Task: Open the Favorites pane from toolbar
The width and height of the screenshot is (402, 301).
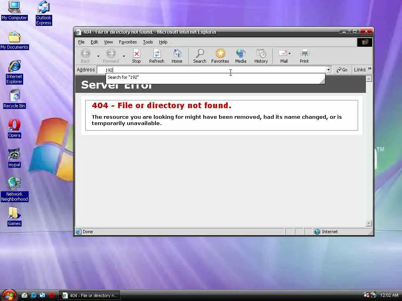Action: coord(220,56)
